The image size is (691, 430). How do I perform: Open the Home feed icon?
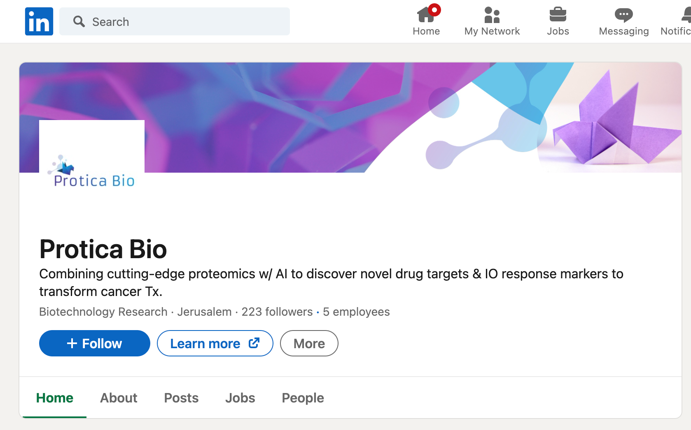click(x=426, y=15)
